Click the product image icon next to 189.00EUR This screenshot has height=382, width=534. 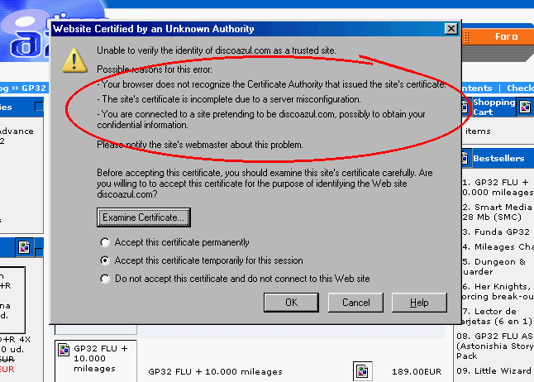[x=362, y=371]
